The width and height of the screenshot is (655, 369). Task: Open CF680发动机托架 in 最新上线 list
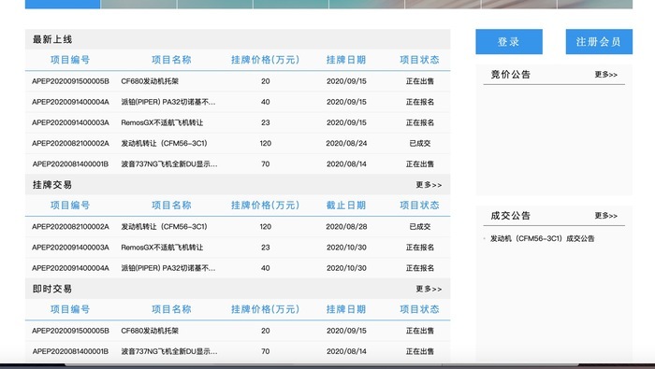[150, 81]
